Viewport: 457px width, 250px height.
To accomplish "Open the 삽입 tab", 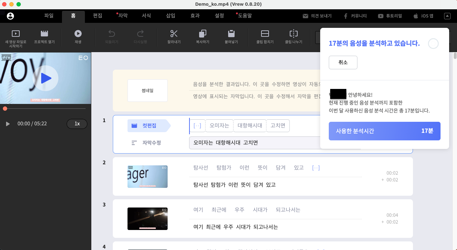I will tap(170, 16).
